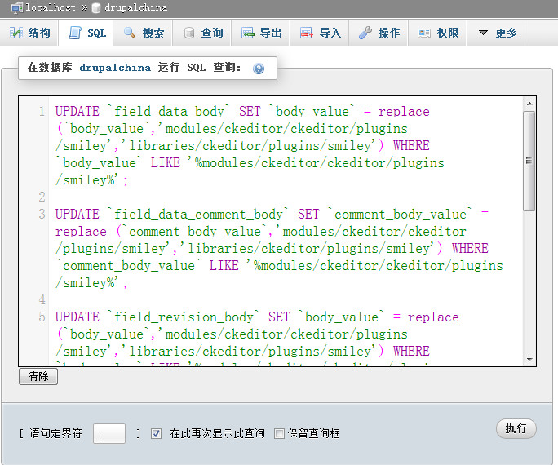
Task: Click the statement delimiter input field
Action: point(109,433)
